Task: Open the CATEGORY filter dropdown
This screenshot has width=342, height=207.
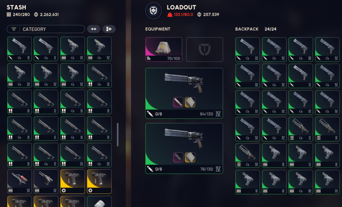Action: click(x=46, y=29)
